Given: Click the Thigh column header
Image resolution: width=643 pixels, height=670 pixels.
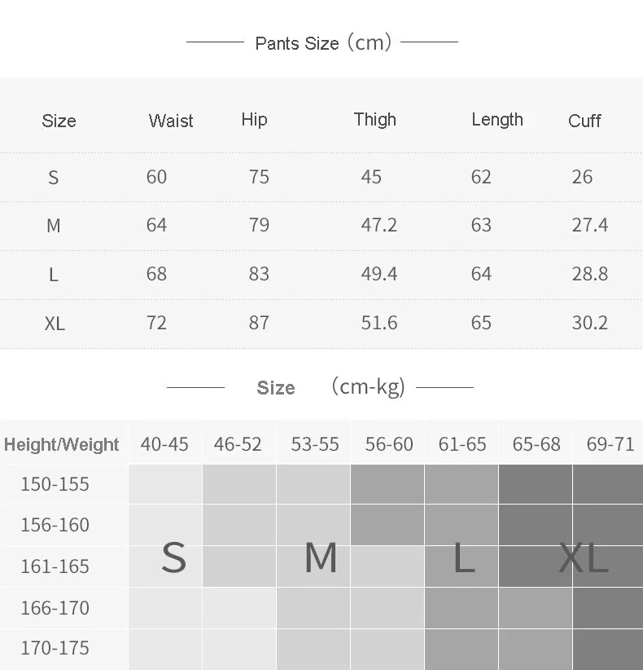Looking at the screenshot, I should 375,120.
